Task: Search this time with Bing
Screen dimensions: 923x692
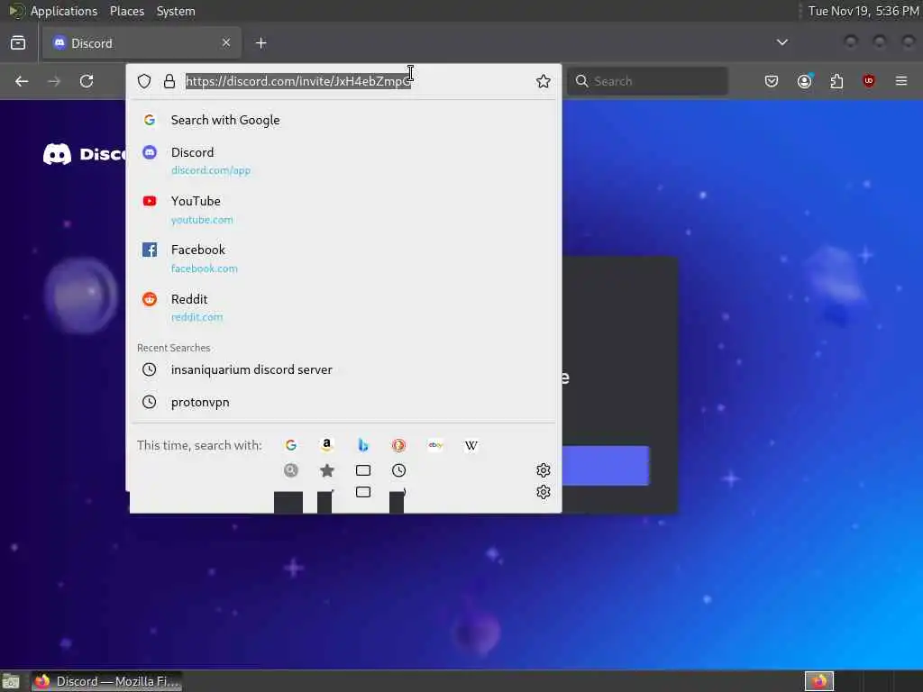Action: pyautogui.click(x=363, y=445)
